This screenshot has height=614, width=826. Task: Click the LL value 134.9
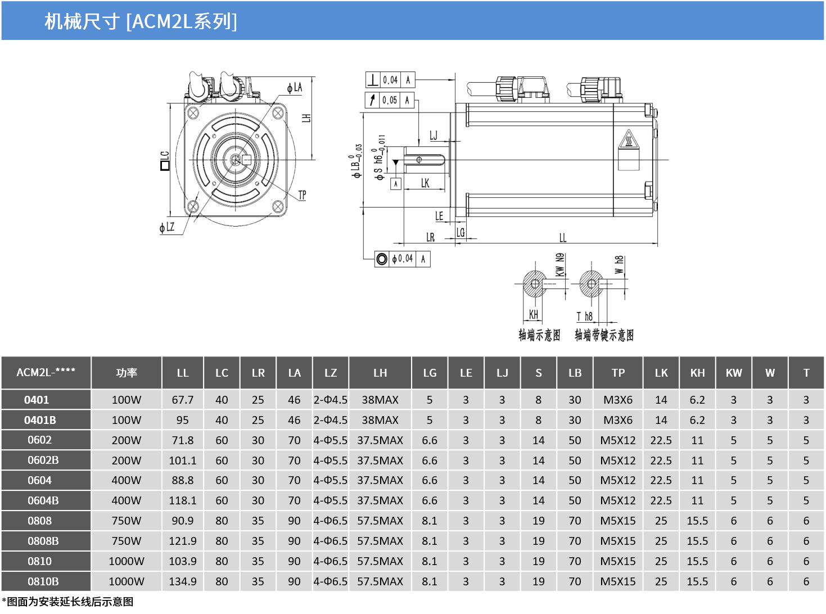pos(183,581)
